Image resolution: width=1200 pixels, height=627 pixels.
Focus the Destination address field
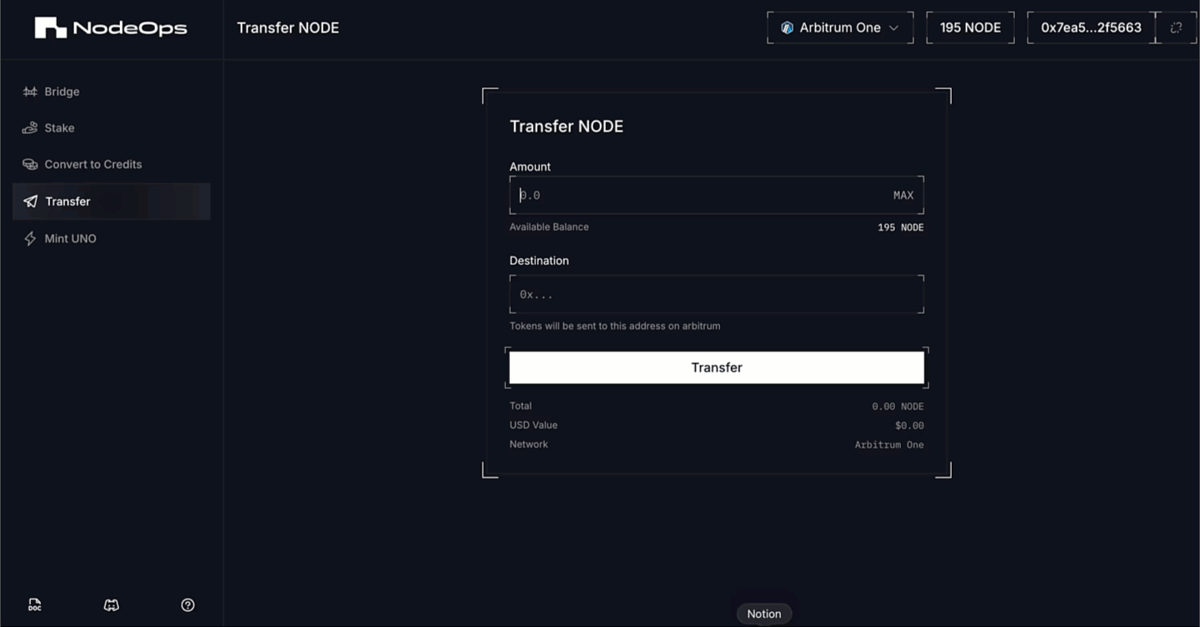click(717, 294)
